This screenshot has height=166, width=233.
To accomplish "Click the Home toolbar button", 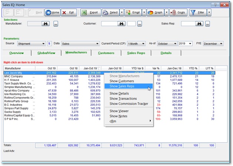I will pos(52,13).
